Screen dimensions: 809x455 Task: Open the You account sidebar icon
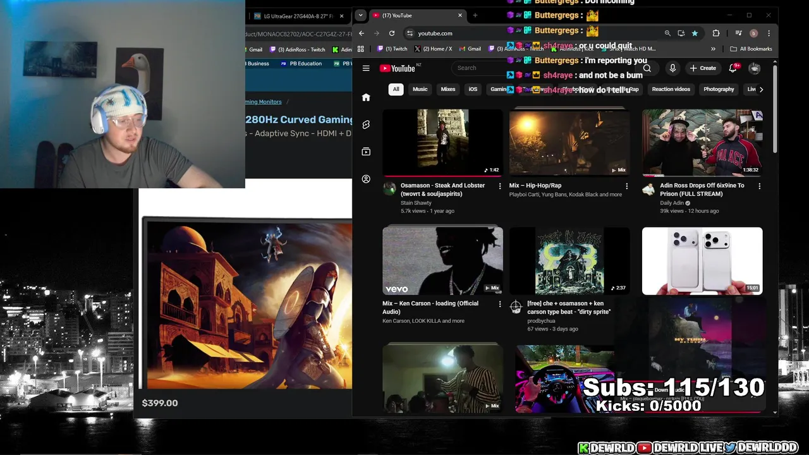point(366,179)
